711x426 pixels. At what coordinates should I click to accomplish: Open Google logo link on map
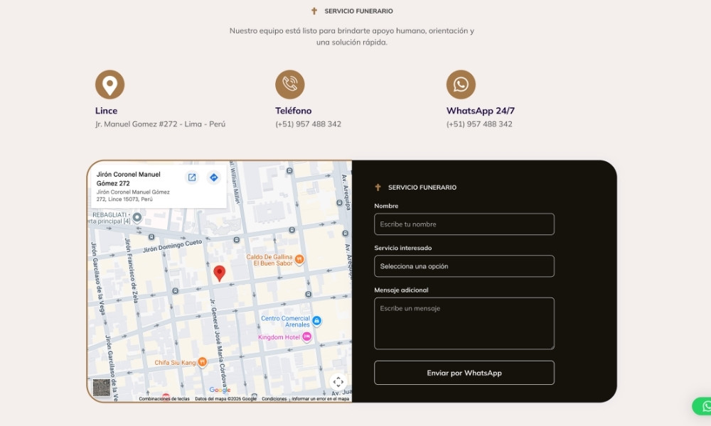pyautogui.click(x=220, y=390)
